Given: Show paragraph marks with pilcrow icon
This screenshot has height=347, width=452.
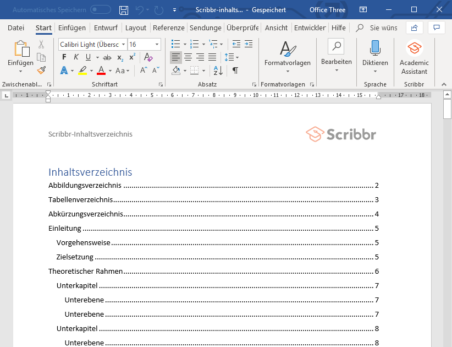Looking at the screenshot, I should click(x=235, y=71).
